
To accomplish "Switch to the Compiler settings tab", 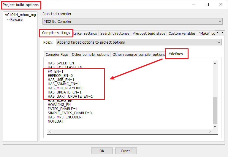I will click(56, 33).
